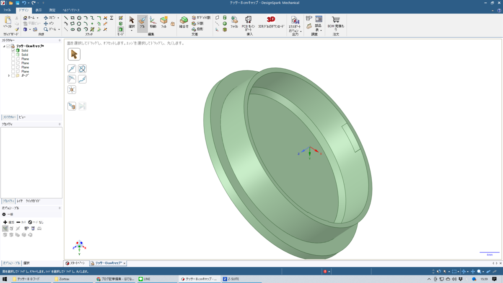Toggle the テッサー8cmキャップ root checkbox
Image resolution: width=503 pixels, height=283 pixels.
8,46
